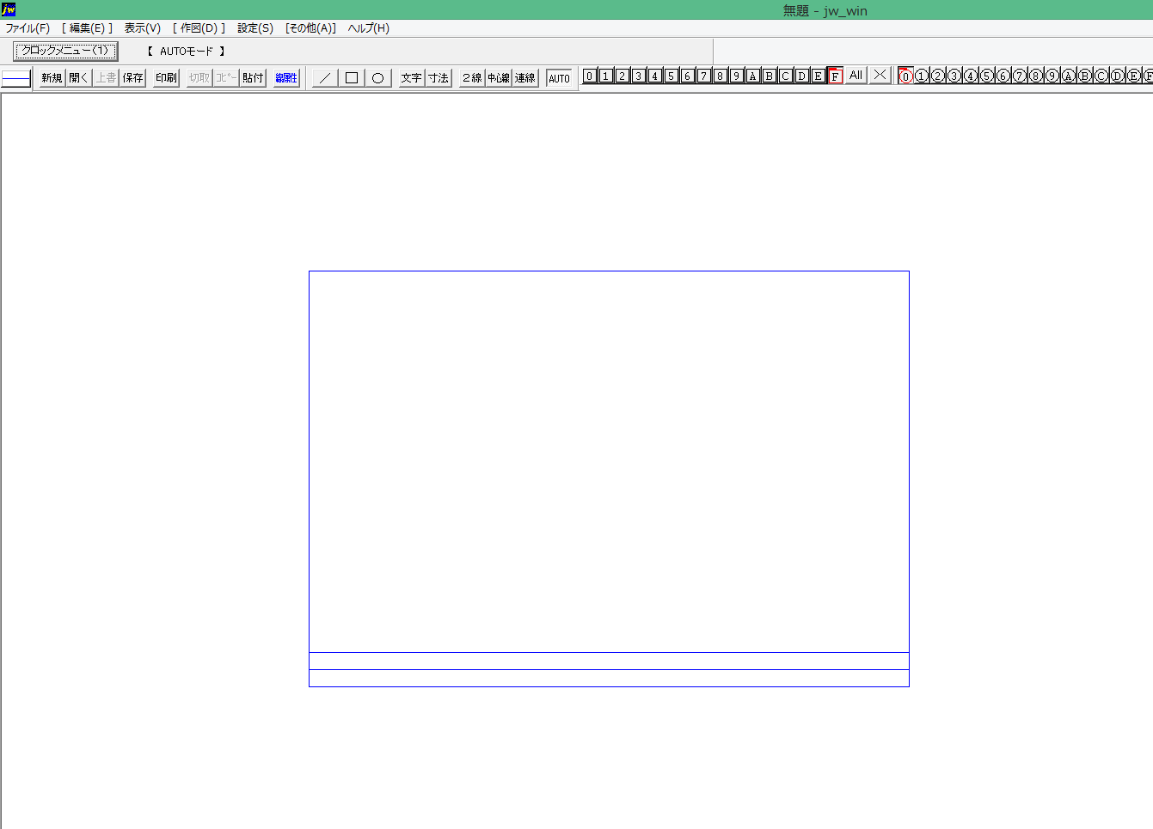This screenshot has height=829, width=1153.
Task: Open the ヘルプ(H) menu
Action: (x=369, y=28)
